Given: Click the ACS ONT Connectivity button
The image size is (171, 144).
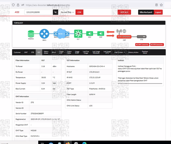Looking at the screenshot, I should (142, 45).
